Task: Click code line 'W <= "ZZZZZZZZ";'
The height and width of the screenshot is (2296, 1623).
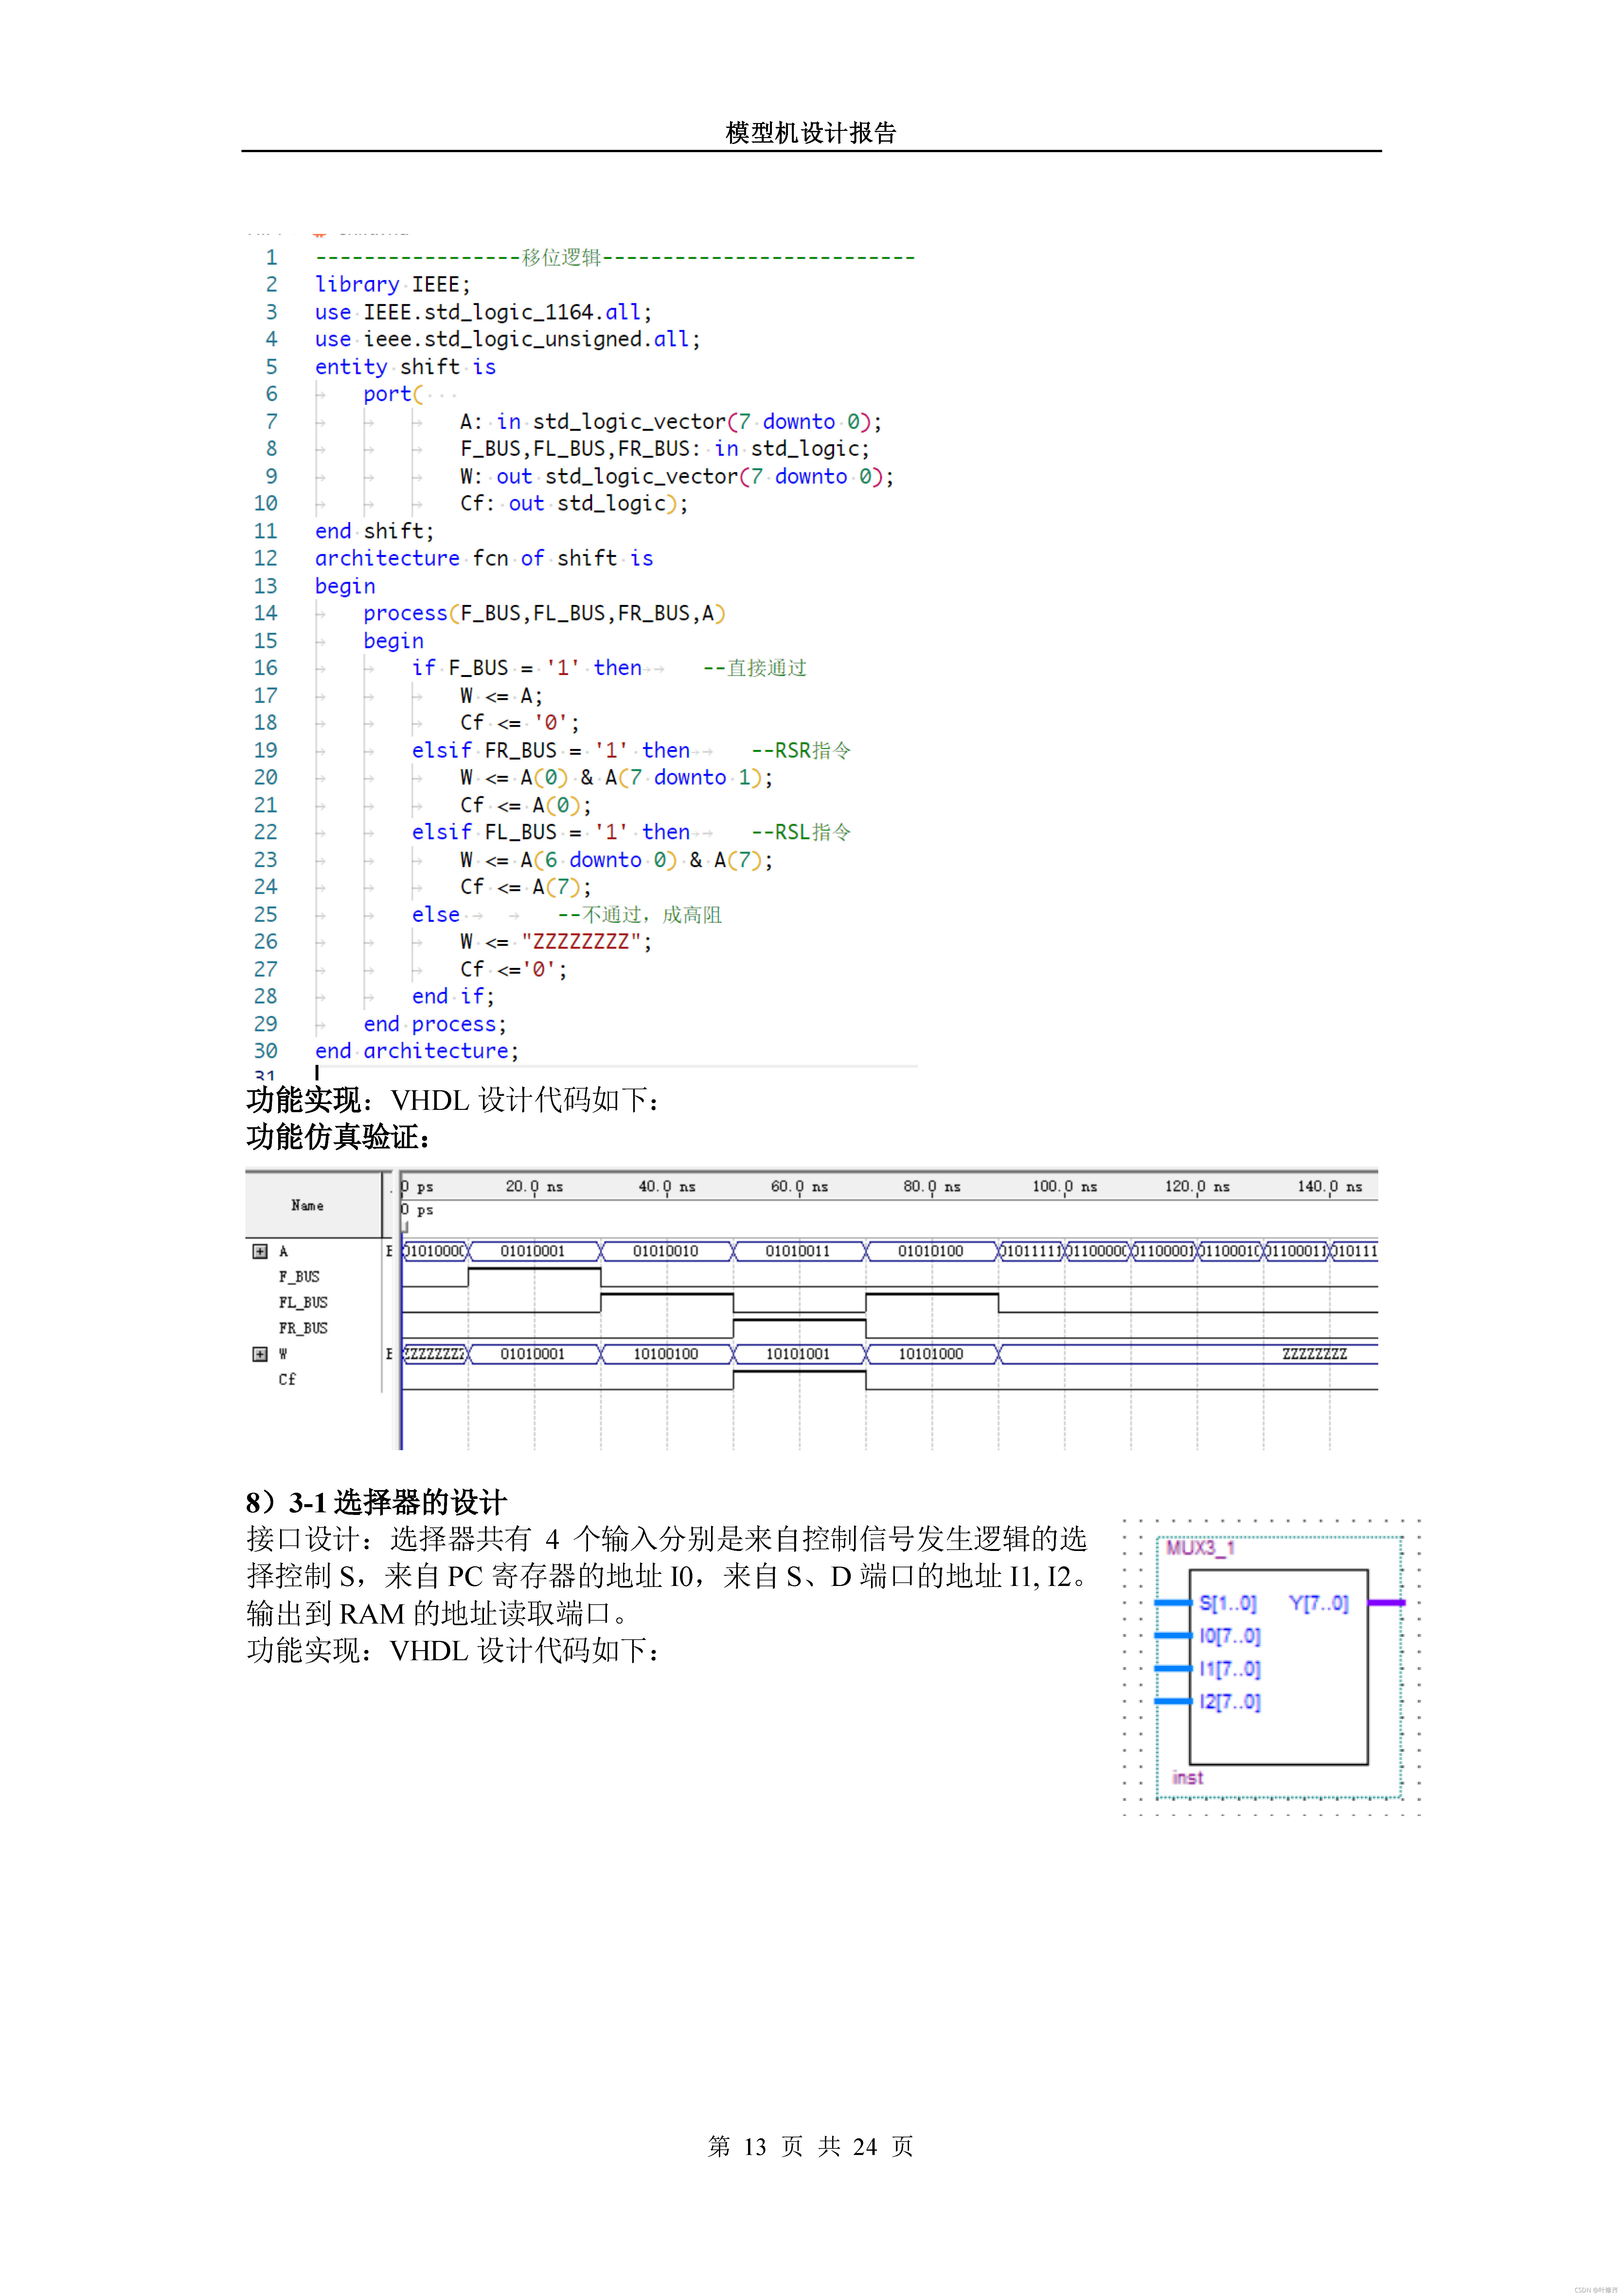Action: (556, 942)
